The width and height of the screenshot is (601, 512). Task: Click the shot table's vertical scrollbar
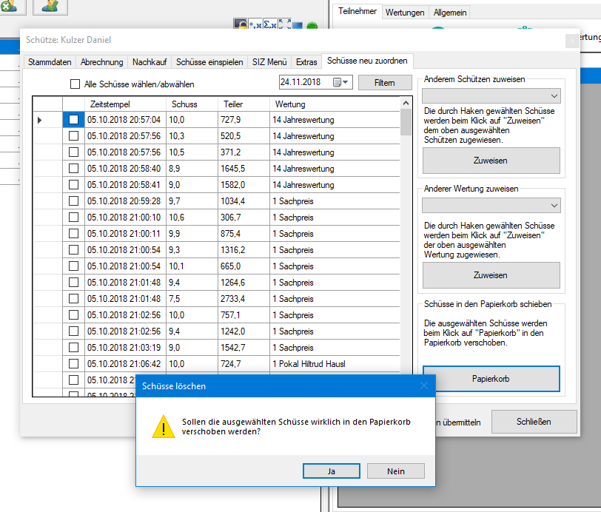406,222
